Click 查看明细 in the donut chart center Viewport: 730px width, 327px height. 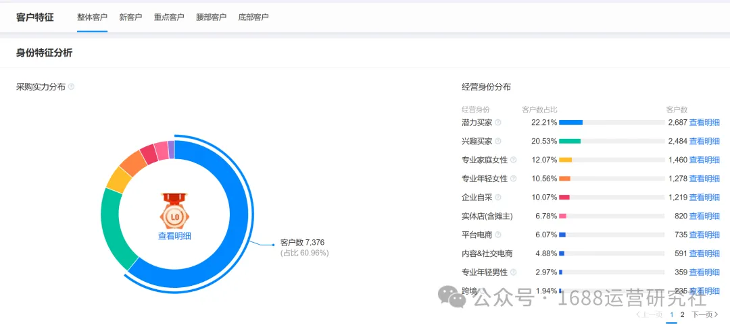[174, 236]
